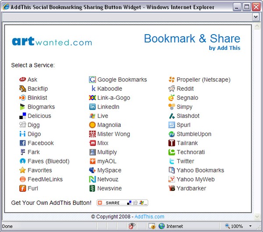Choose the Delicious squares icon
Viewport: 263px width, 232px height.
point(22,116)
